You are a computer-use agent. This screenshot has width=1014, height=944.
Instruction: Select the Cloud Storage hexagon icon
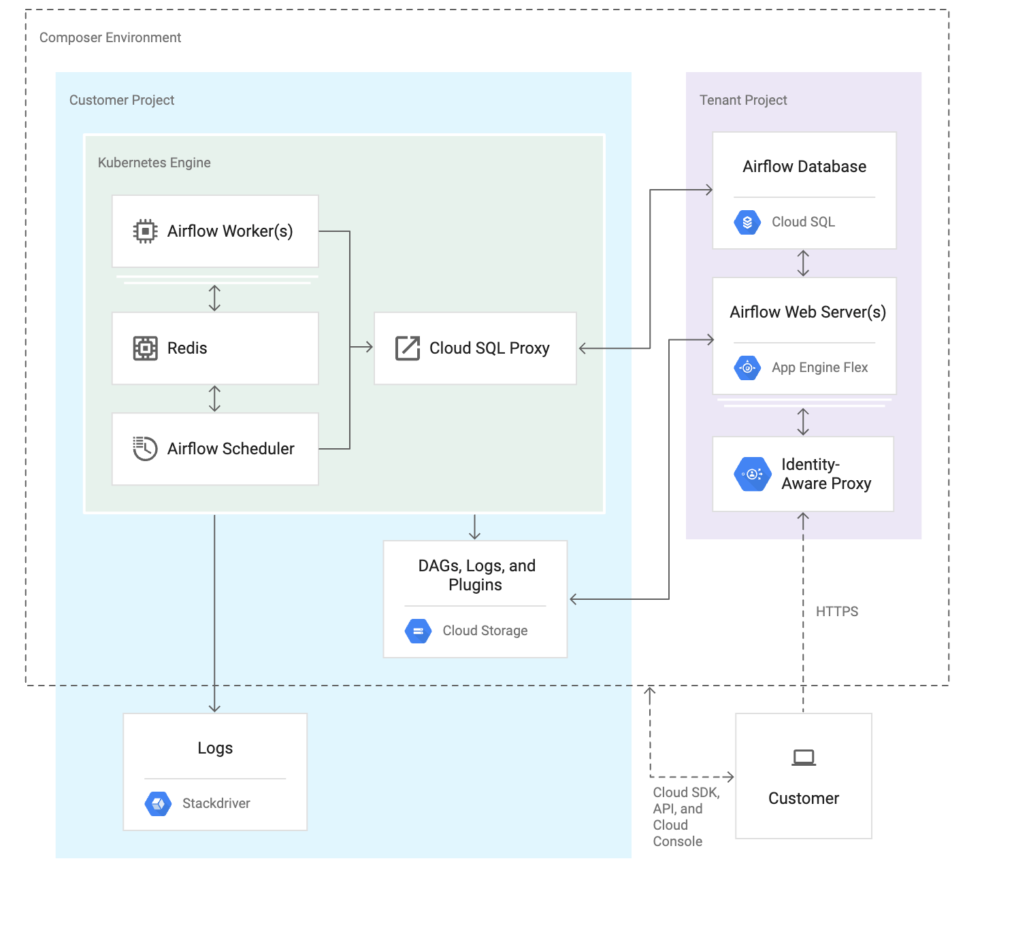click(x=417, y=630)
